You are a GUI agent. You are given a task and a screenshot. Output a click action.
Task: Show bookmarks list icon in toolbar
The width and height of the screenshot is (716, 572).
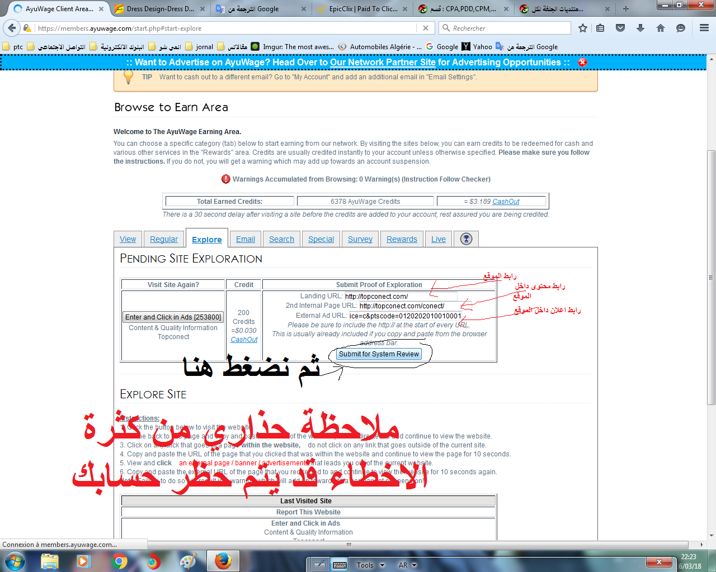point(600,28)
